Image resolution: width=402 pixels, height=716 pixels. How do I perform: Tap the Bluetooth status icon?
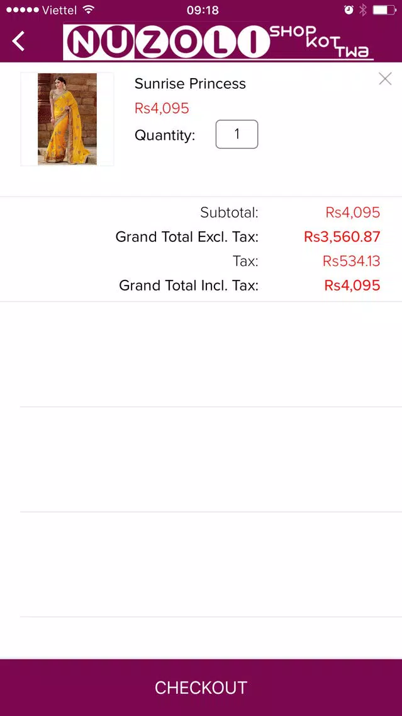tap(363, 9)
